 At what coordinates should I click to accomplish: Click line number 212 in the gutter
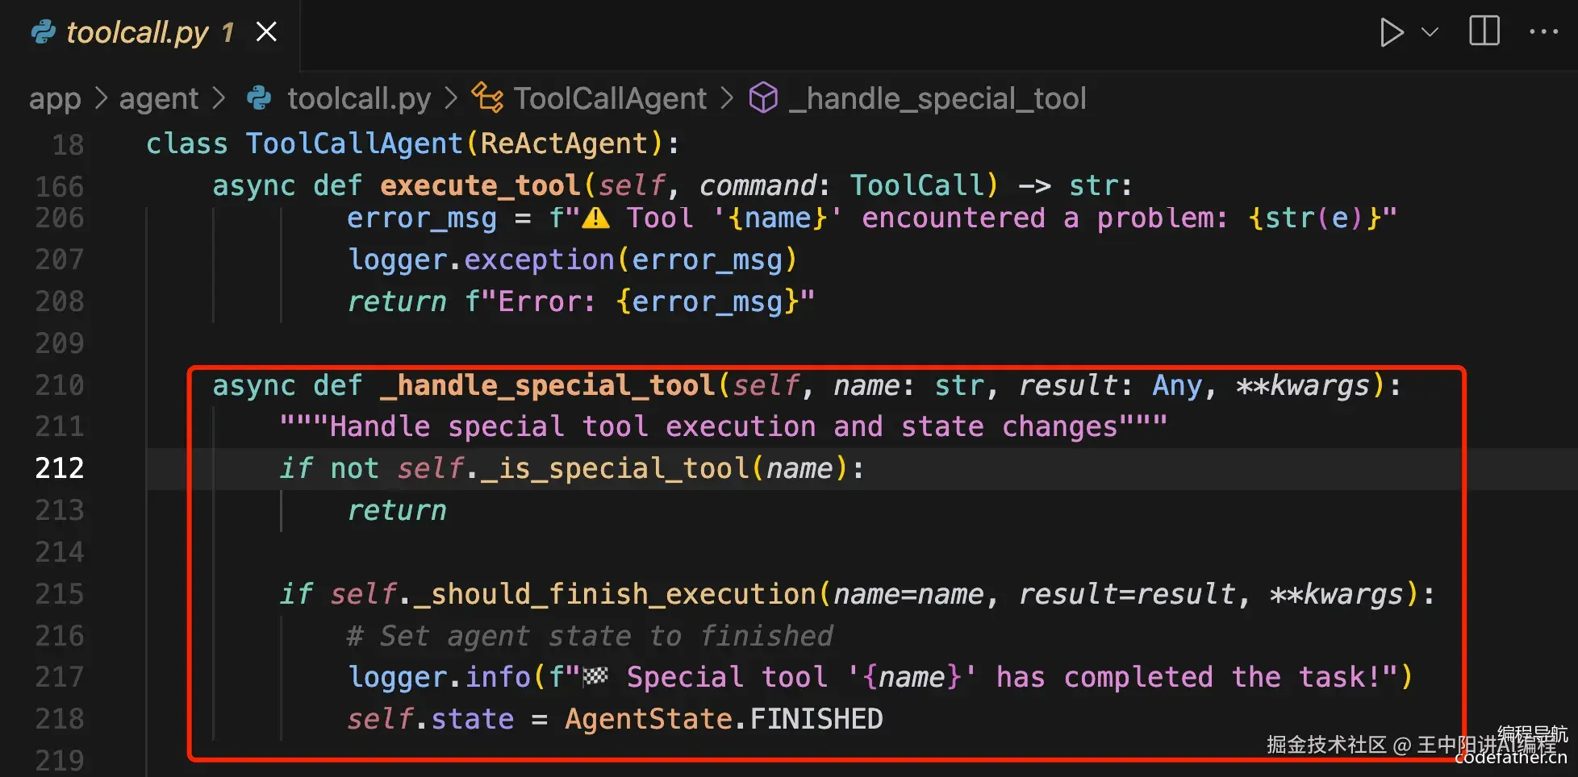click(x=60, y=468)
